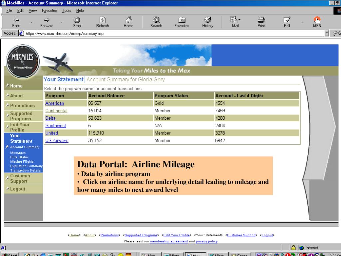Screen dimensions: 341x256
Task: Open Transaction Details sidebar sub-item
Action: 25,170
